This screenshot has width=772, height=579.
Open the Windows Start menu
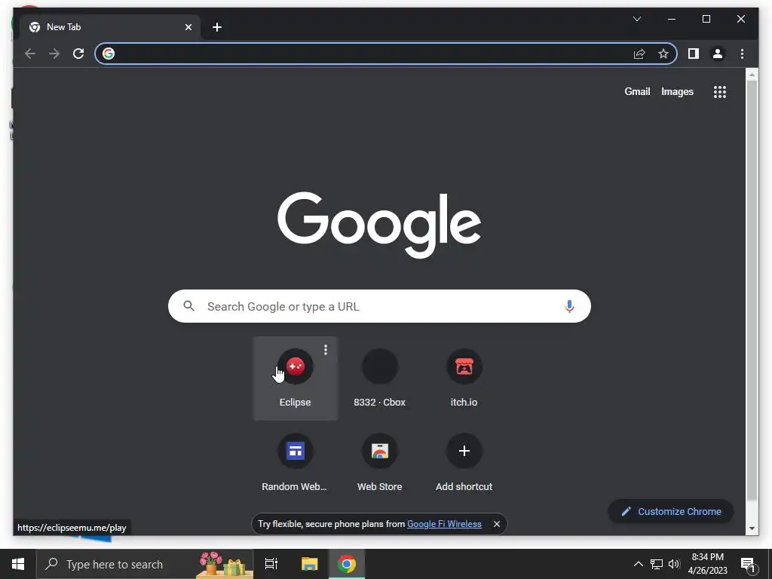(x=18, y=564)
